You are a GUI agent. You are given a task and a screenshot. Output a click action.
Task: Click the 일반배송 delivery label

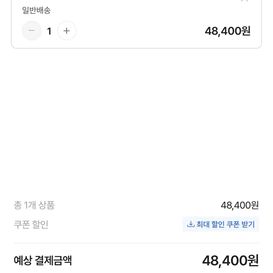click(x=36, y=10)
